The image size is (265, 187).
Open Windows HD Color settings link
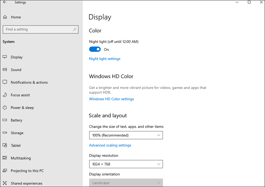click(111, 99)
